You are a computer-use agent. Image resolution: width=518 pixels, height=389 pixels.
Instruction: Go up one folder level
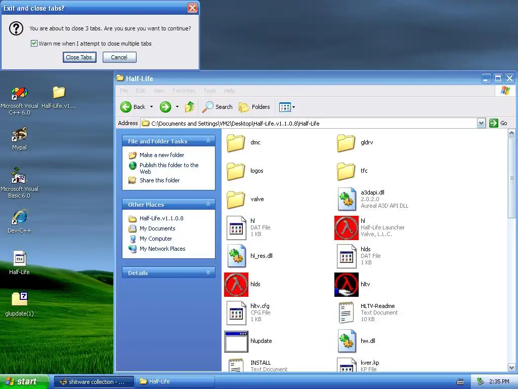click(x=190, y=107)
